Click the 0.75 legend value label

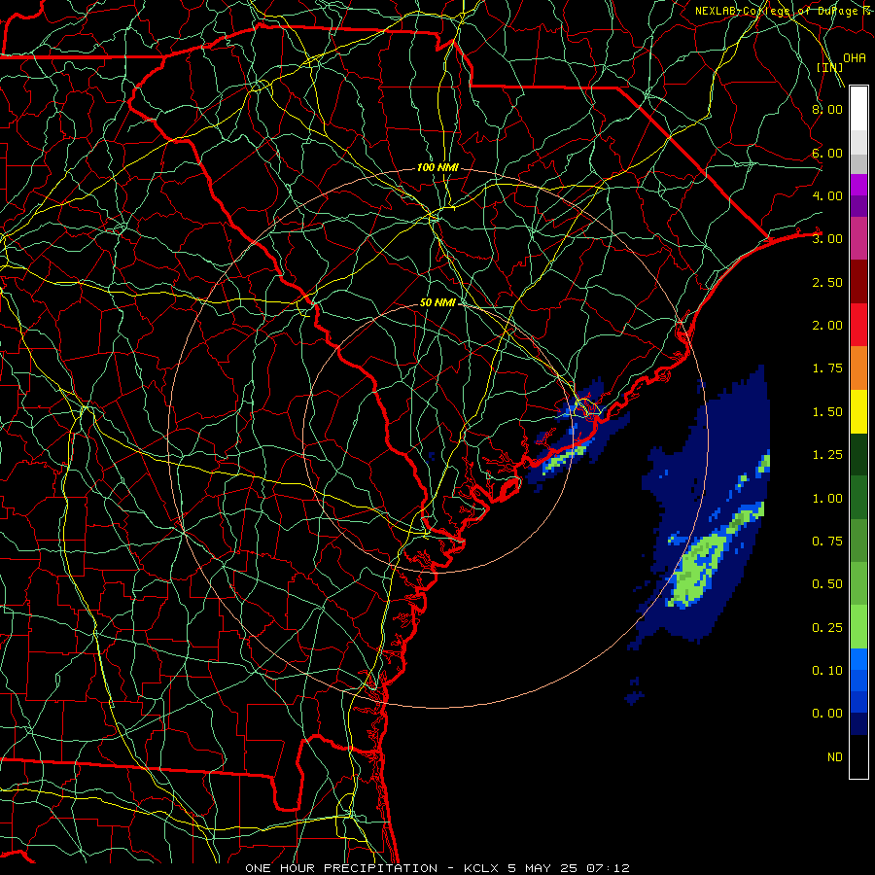click(x=827, y=542)
